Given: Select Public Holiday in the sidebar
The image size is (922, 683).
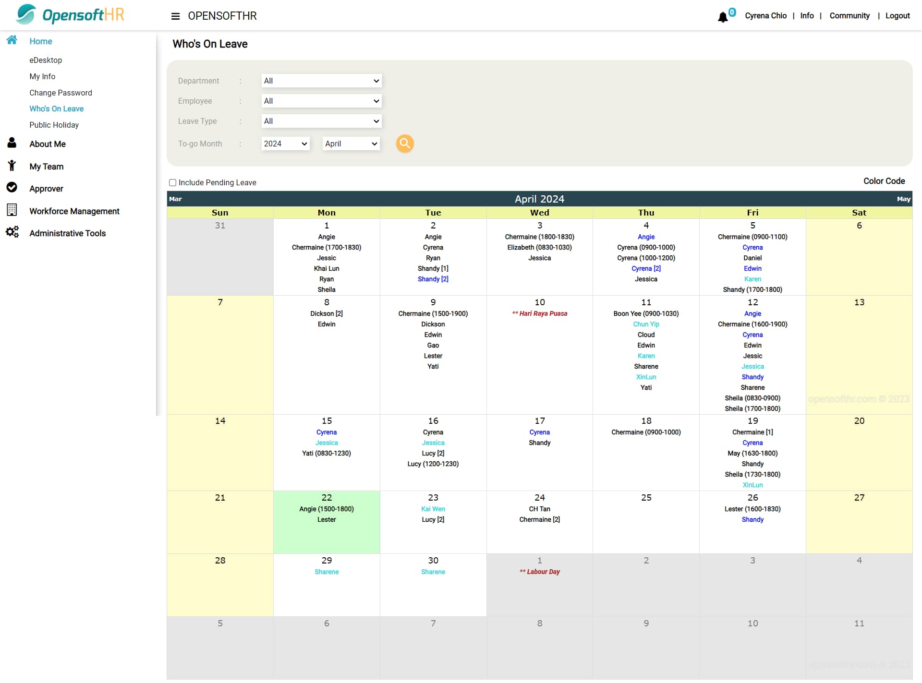Looking at the screenshot, I should coord(54,125).
